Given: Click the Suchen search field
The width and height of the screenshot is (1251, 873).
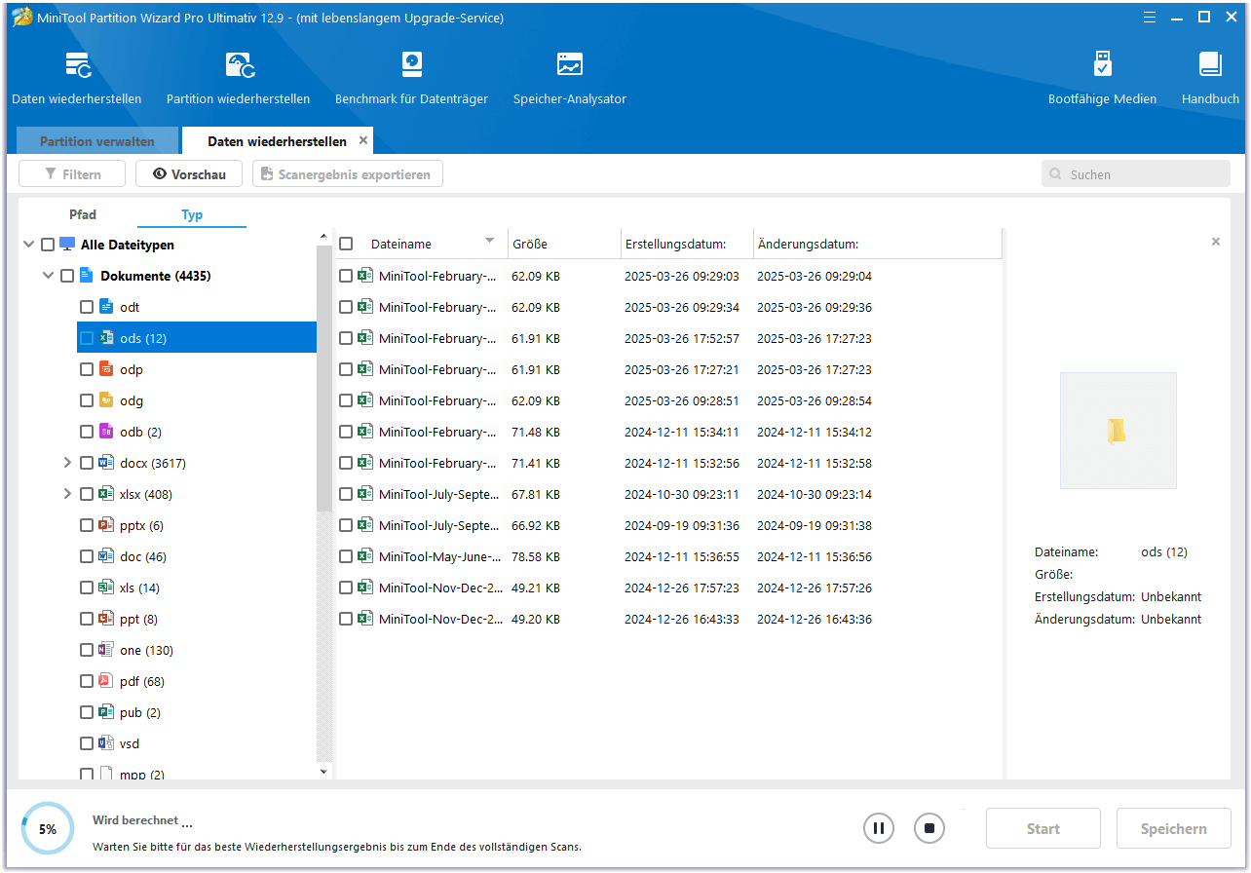Looking at the screenshot, I should click(x=1135, y=174).
